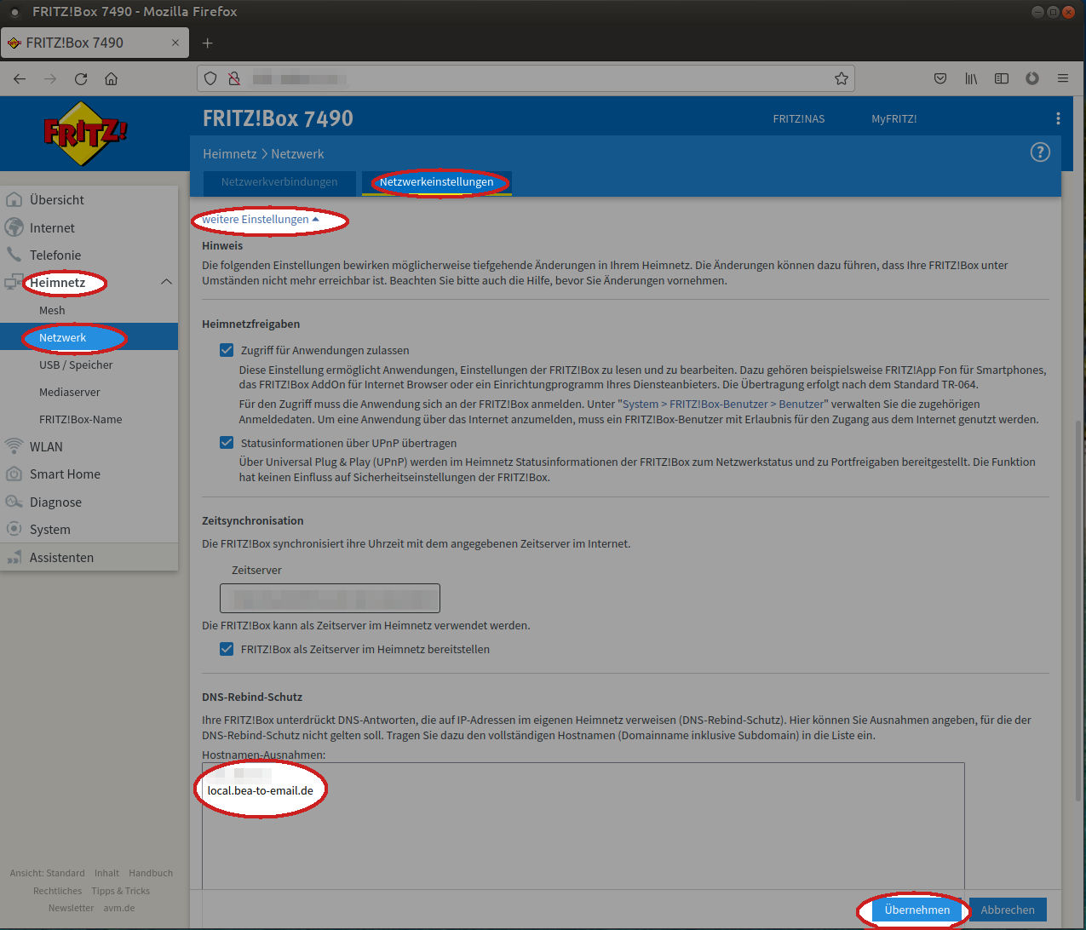Open the tracking protection shield

tap(210, 78)
